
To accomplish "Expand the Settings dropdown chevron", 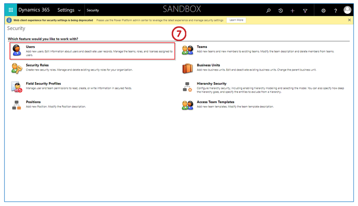I will 79,10.
